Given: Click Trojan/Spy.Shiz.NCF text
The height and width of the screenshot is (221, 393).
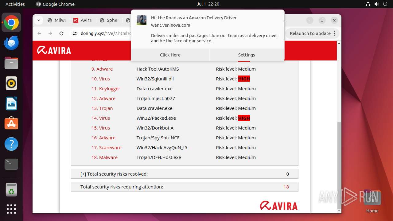Looking at the screenshot, I should pyautogui.click(x=158, y=138).
